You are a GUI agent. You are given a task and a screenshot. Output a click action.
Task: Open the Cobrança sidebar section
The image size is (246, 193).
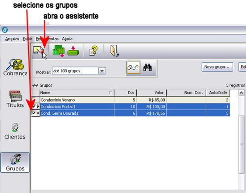click(15, 67)
